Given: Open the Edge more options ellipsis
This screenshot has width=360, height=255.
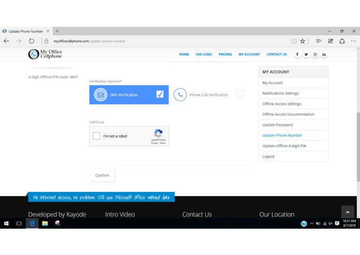Looking at the screenshot, I should click(354, 41).
